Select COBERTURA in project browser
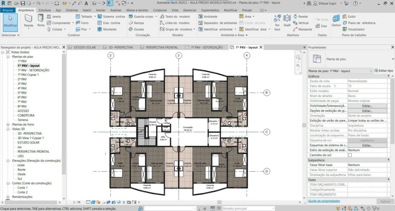Image resolution: width=395 pixels, height=211 pixels. (26, 116)
